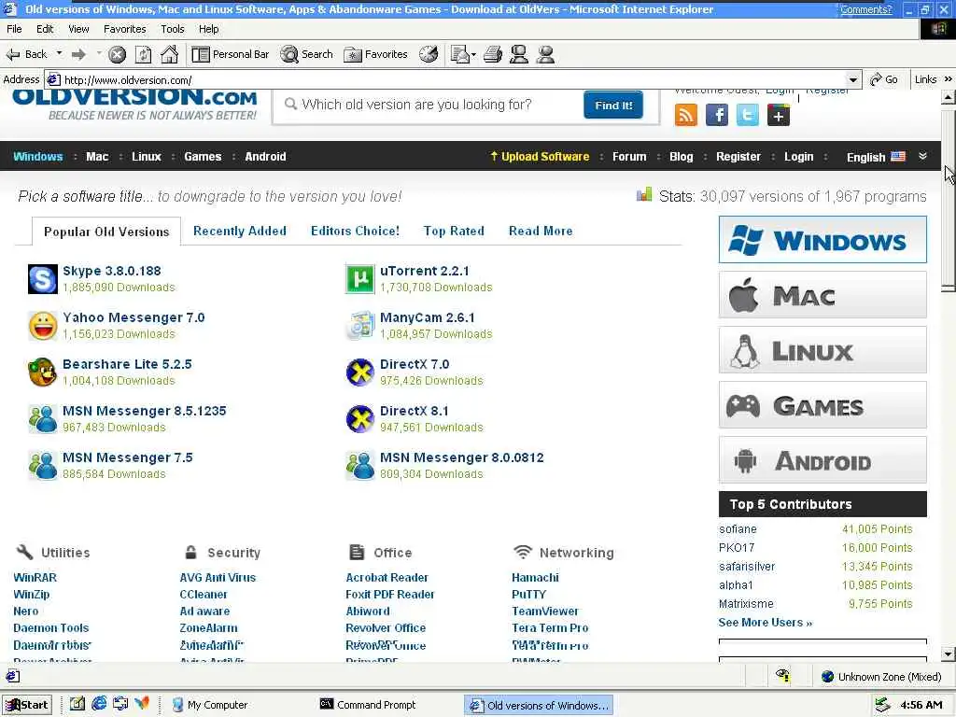
Task: Select Mac in the navigation bar
Action: 97,157
